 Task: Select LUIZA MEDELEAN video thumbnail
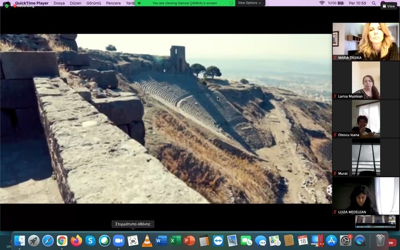pos(366,196)
